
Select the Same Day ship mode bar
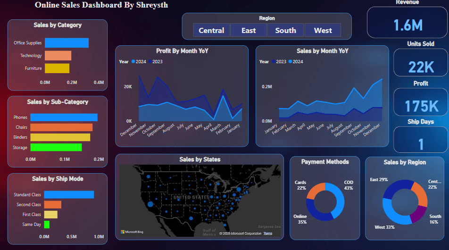click(47, 225)
